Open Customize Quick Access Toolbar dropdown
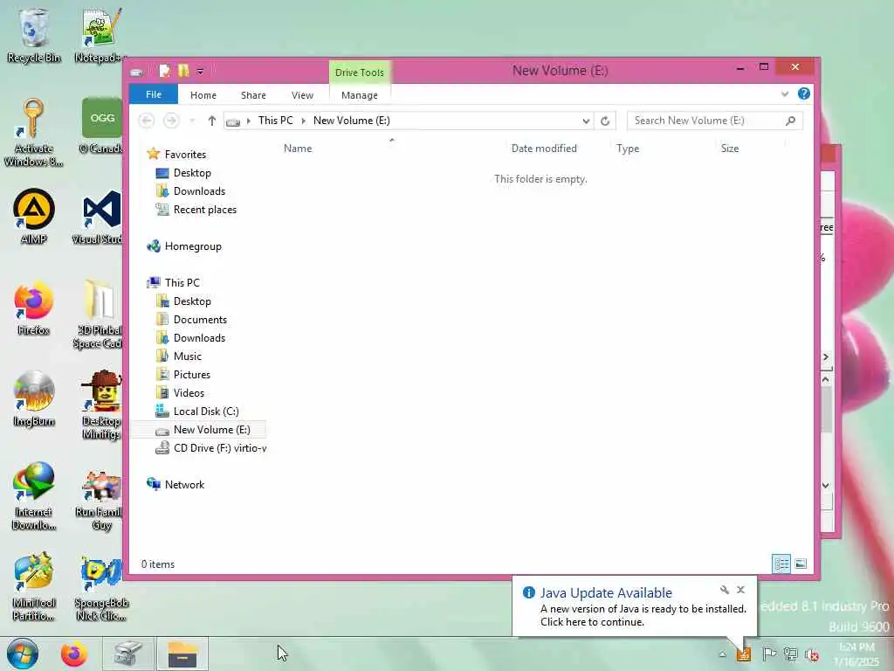 200,72
